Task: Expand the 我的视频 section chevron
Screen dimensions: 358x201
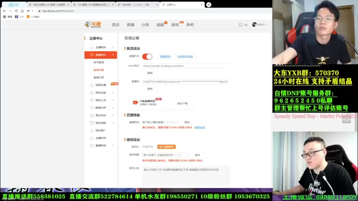Action: (113, 123)
